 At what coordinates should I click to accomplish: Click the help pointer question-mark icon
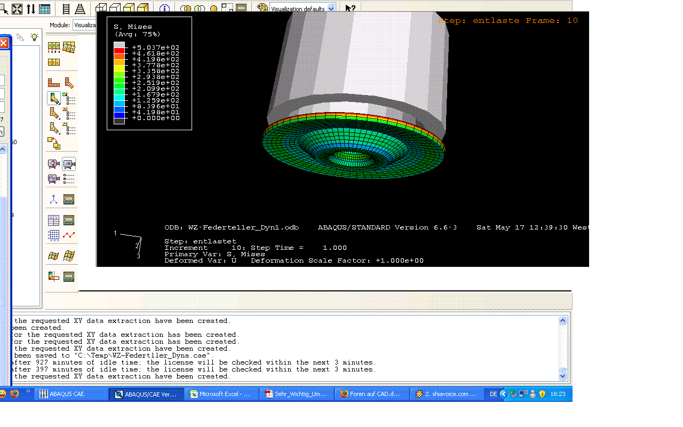coord(351,9)
